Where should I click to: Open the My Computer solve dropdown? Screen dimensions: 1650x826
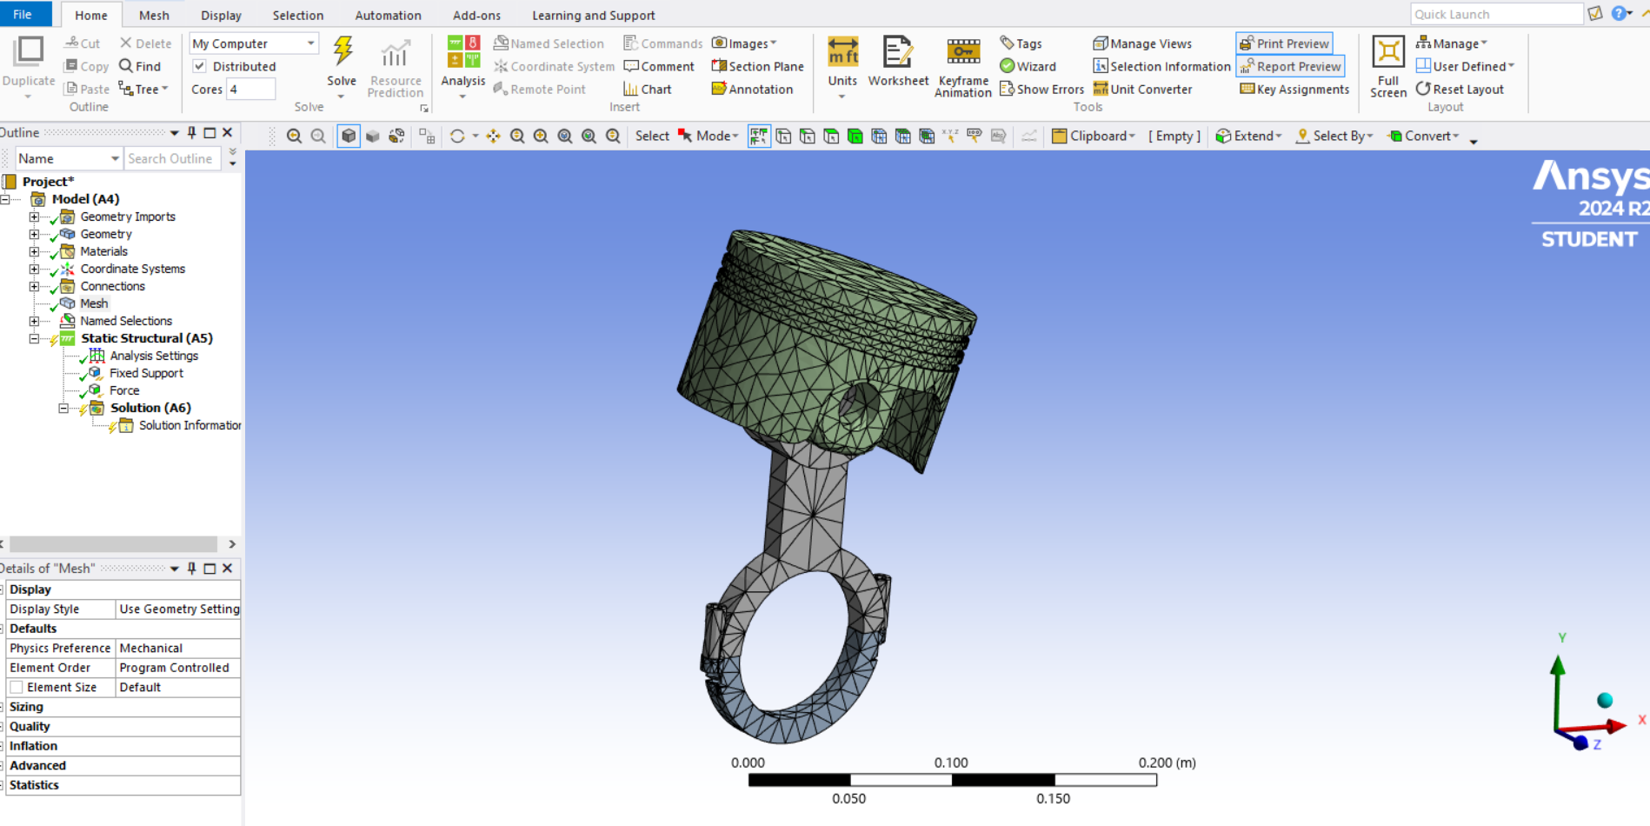(x=254, y=43)
